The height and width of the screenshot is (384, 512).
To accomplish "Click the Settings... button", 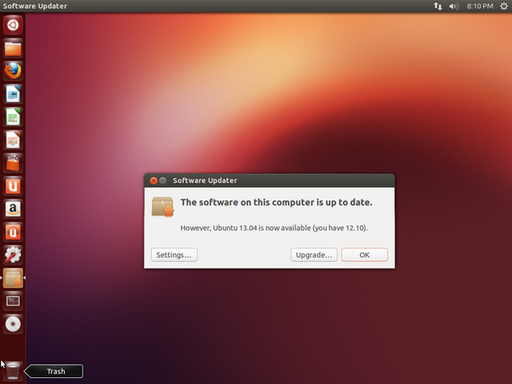I will tap(174, 254).
